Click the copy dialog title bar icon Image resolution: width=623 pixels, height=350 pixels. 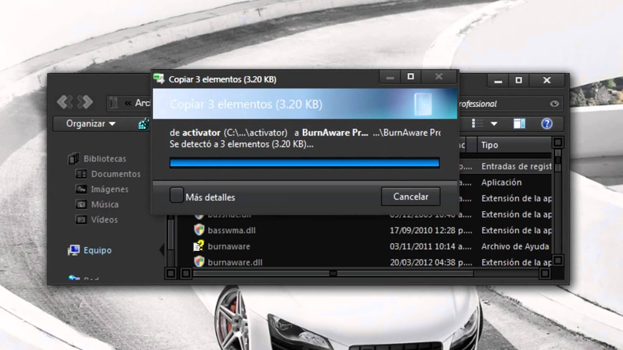coord(159,78)
